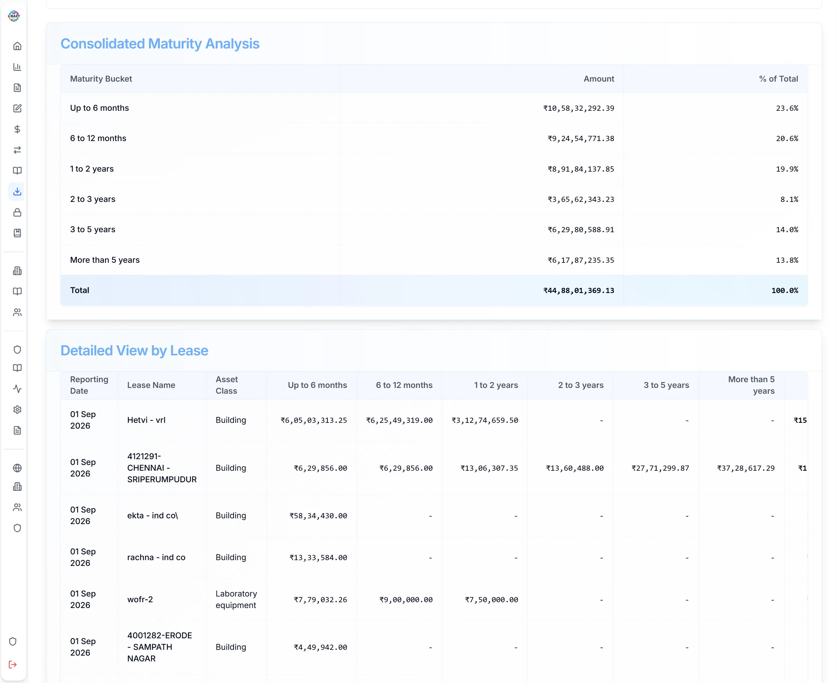Screen dimensions: 836x683
Task: Select the ekta - ind co\ lease name
Action: [152, 515]
